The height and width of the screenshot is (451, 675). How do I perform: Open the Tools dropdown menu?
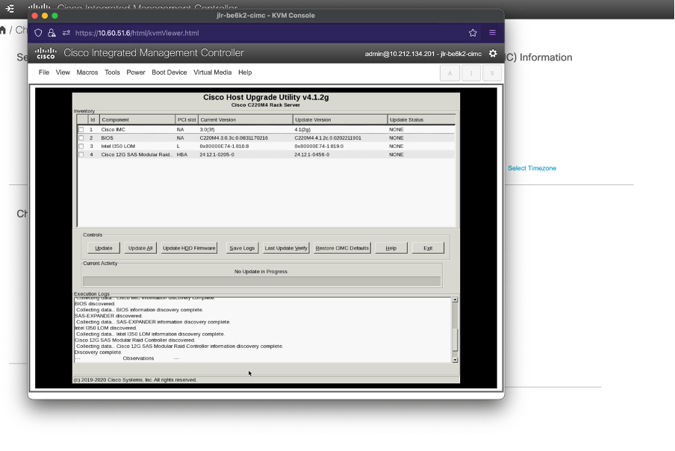[112, 72]
